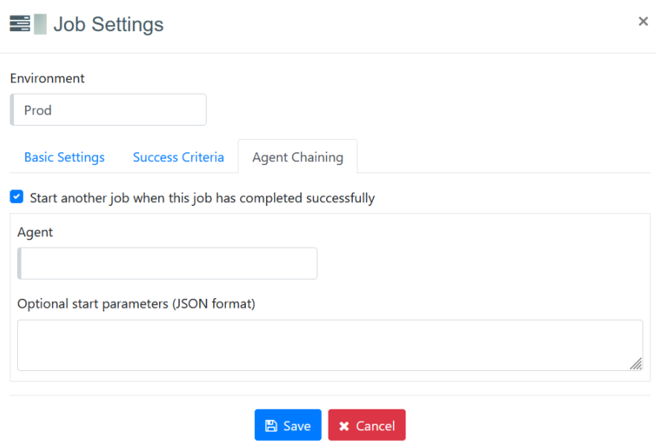656x446 pixels.
Task: Click the X icon on Cancel button
Action: click(x=344, y=426)
